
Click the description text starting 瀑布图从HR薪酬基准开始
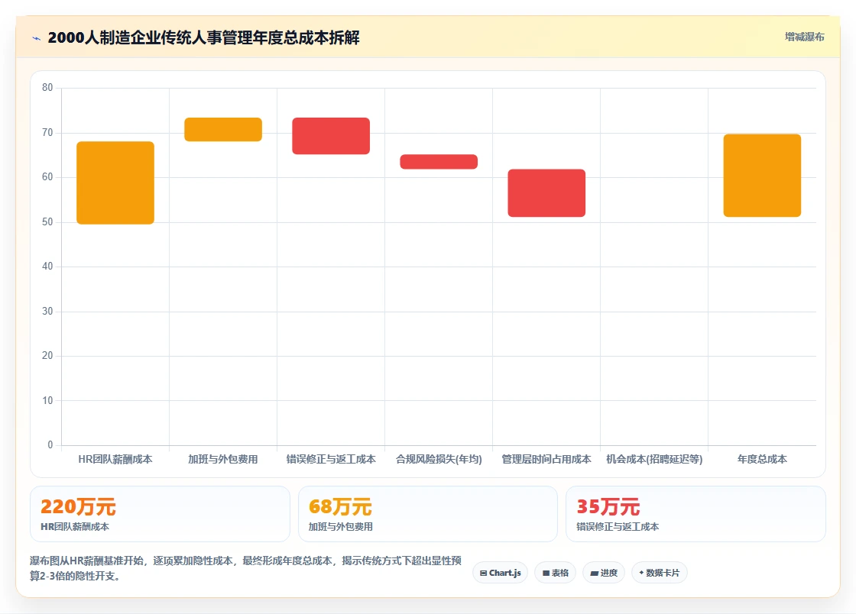click(245, 568)
